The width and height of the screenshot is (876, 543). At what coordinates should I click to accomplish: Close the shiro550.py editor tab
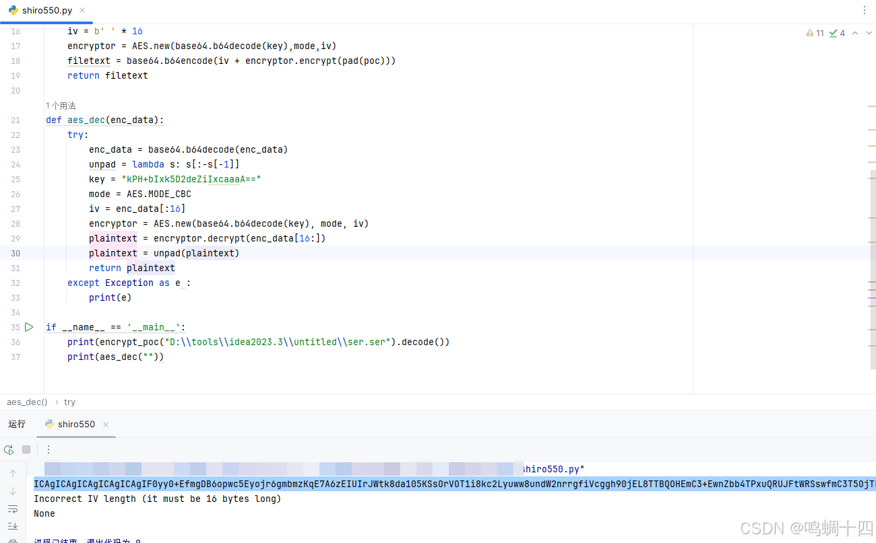tap(82, 11)
